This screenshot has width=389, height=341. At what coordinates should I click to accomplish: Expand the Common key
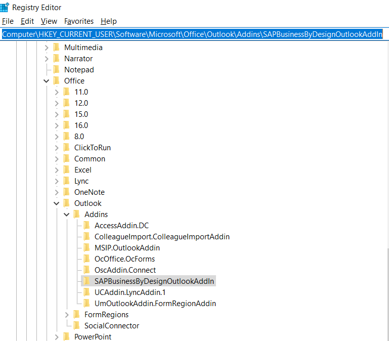pyautogui.click(x=57, y=159)
